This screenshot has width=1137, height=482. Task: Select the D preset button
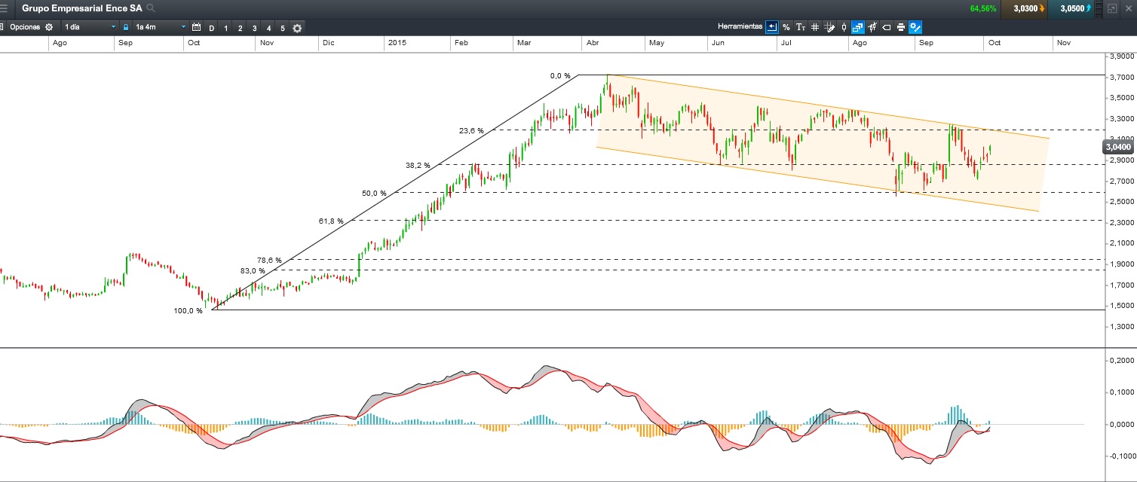(x=212, y=28)
